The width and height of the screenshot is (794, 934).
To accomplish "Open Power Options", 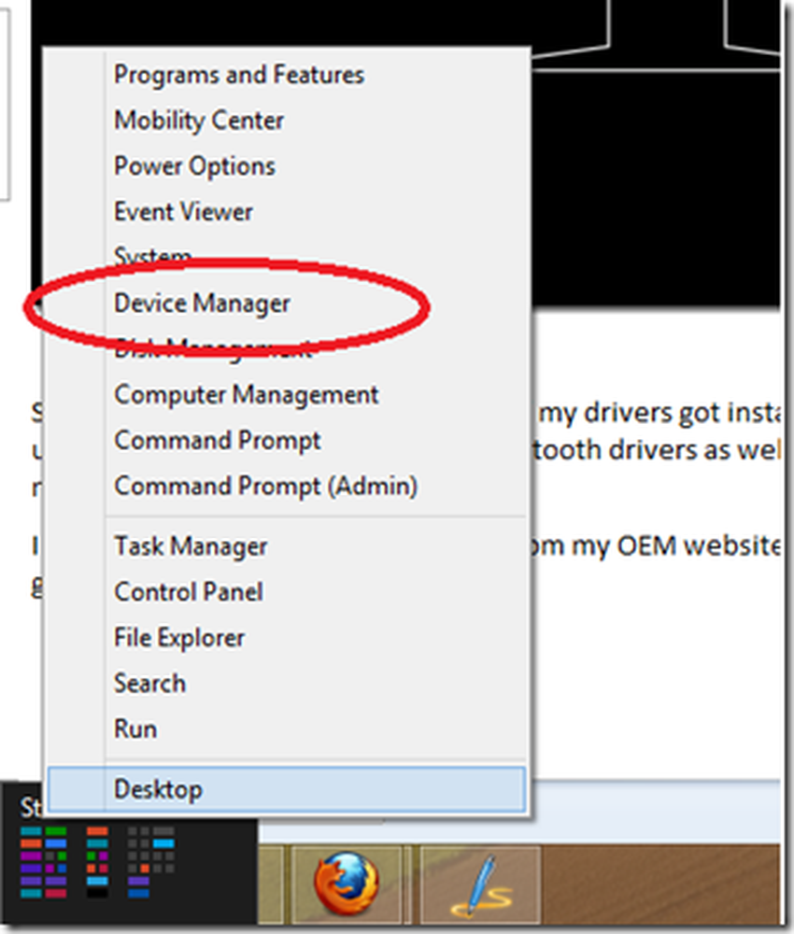I will point(194,166).
